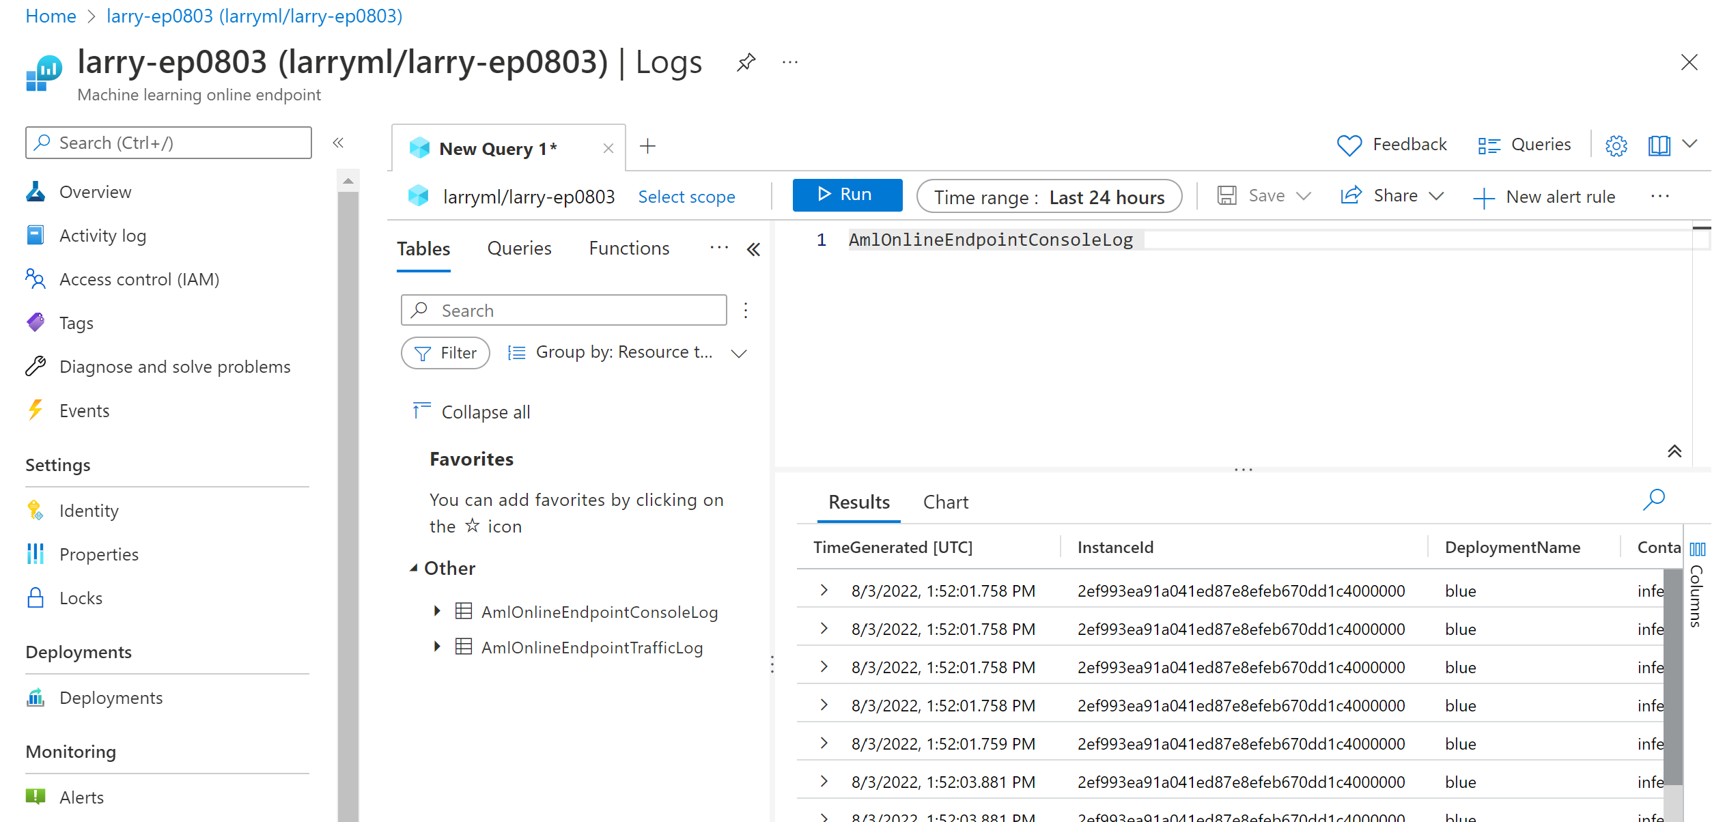Search within the query Results
This screenshot has width=1725, height=822.
tap(1654, 500)
